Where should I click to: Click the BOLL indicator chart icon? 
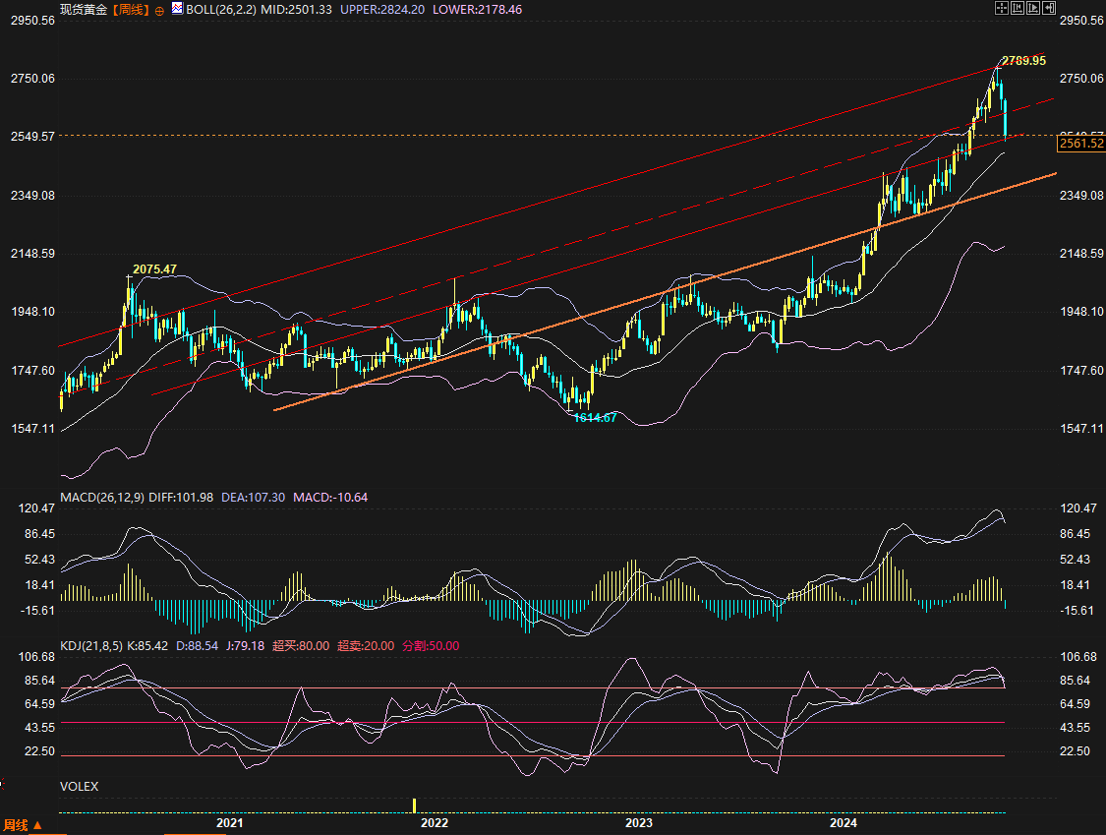coord(176,9)
